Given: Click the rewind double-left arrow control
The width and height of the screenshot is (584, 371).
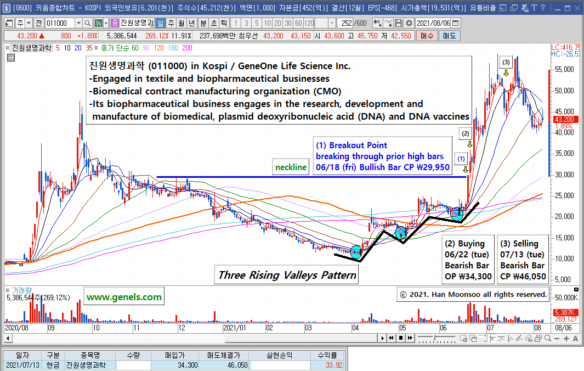Looking at the screenshot, I should 391,338.
